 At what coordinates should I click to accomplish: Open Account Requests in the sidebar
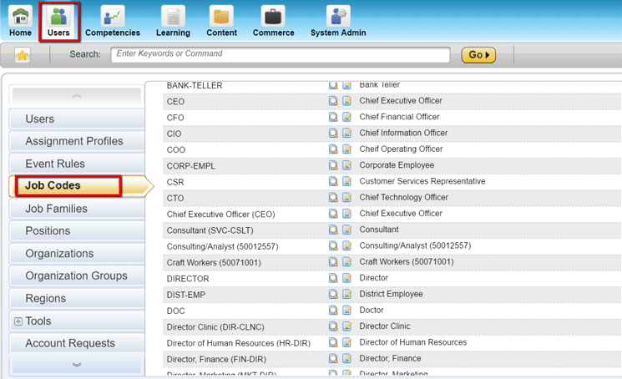70,343
